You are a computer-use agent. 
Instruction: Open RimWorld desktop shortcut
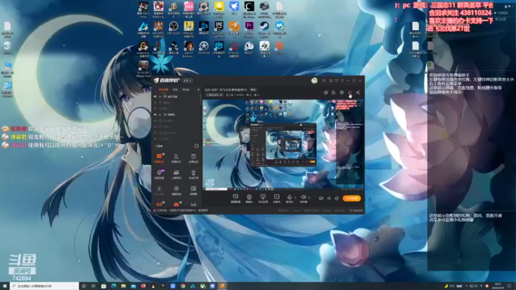coord(204,48)
